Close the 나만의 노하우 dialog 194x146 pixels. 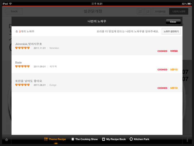click(x=173, y=22)
